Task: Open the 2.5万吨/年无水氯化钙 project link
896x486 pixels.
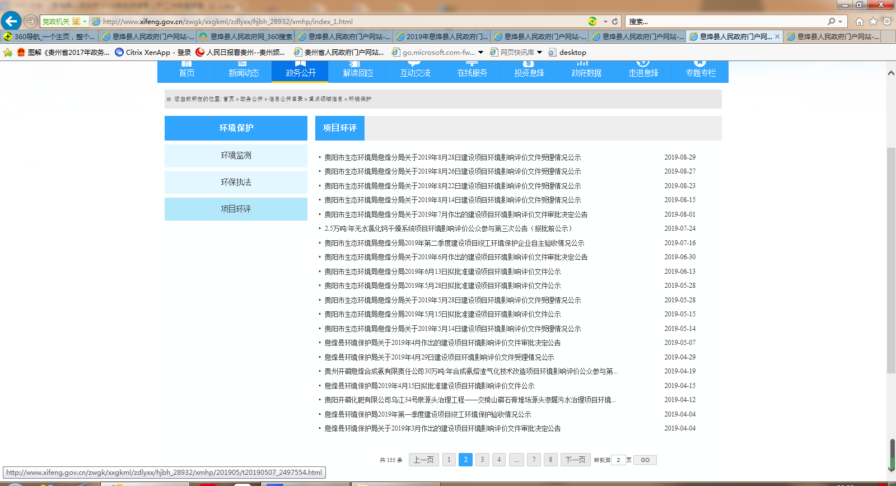Action: [448, 228]
